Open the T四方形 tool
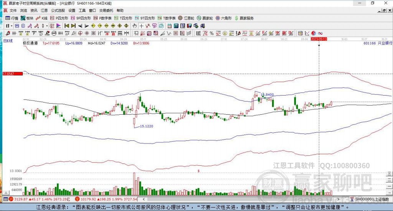The image size is (393, 211). pos(123,18)
